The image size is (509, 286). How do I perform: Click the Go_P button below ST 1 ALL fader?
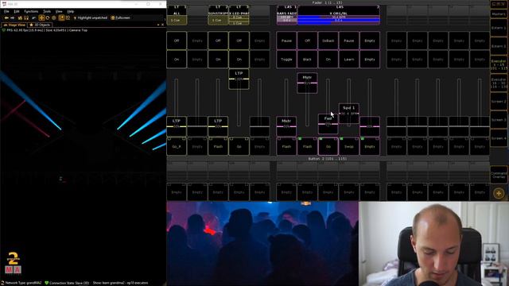177,146
